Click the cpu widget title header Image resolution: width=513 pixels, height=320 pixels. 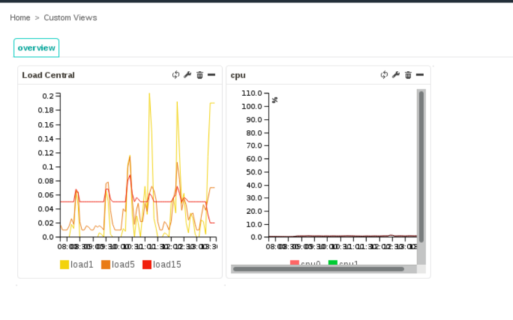[238, 75]
